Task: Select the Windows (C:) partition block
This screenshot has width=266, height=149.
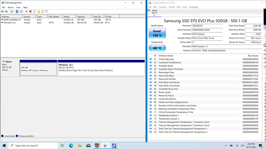Action: pos(101,69)
